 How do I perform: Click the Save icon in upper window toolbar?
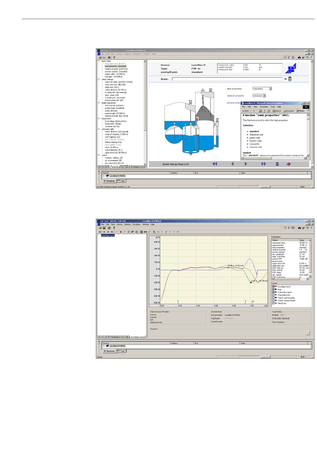click(104, 57)
